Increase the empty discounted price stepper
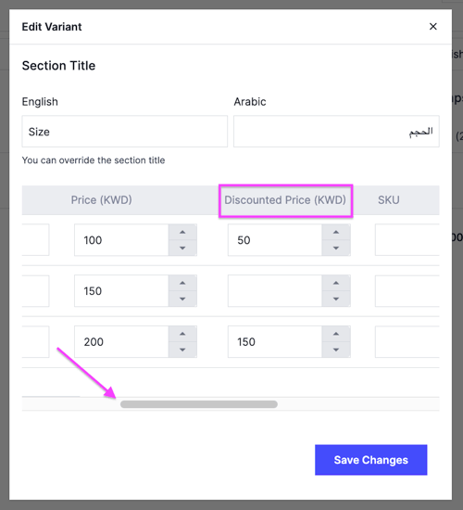 336,283
